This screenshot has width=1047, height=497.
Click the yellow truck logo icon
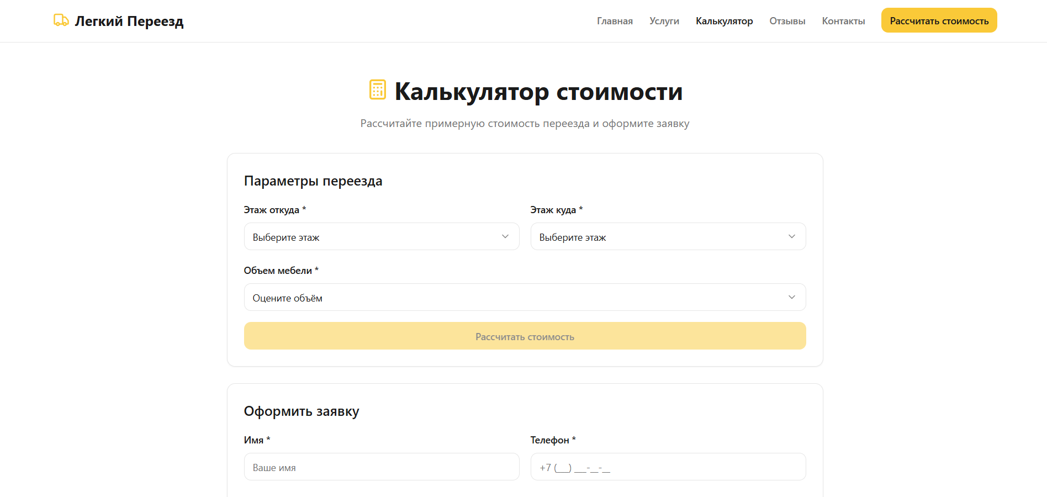pos(61,20)
